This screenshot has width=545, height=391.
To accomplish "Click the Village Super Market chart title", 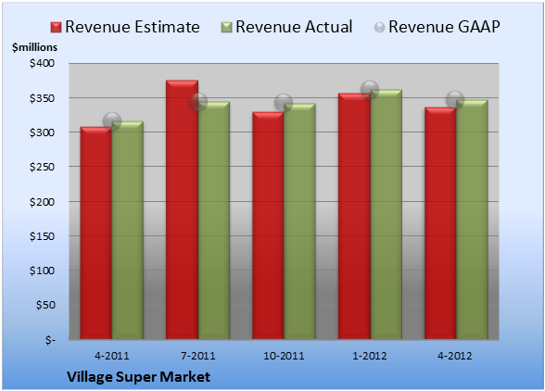I will point(138,377).
